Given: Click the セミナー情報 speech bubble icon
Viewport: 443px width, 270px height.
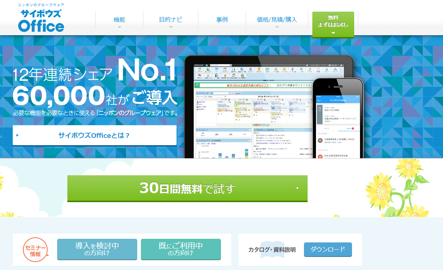Looking at the screenshot, I should [x=36, y=250].
